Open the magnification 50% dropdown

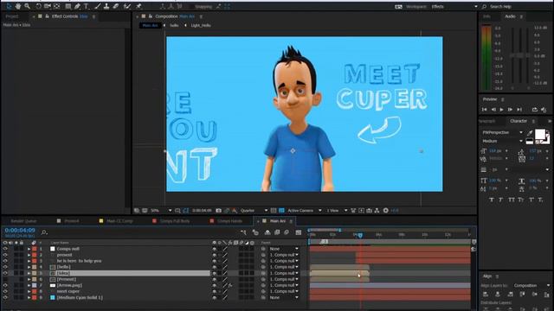coord(162,211)
